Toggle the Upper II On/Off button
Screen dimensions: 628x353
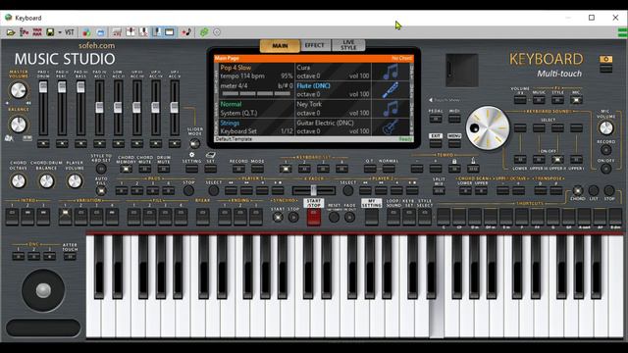click(x=557, y=160)
